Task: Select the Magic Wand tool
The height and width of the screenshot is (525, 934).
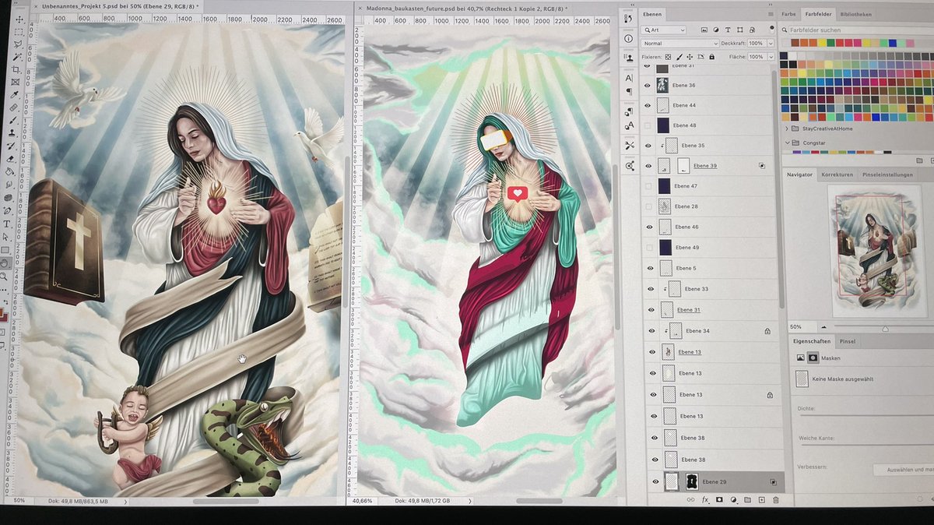Action: point(17,57)
